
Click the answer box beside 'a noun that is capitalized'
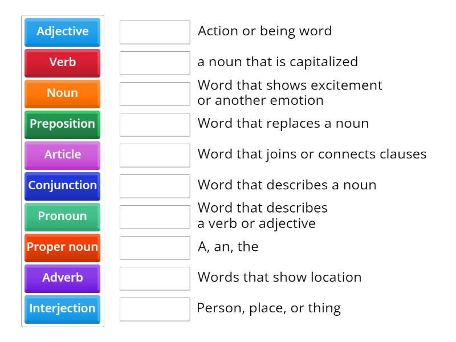tap(155, 63)
